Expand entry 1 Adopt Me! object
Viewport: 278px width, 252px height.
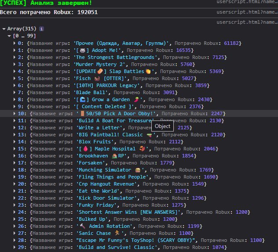(15, 50)
